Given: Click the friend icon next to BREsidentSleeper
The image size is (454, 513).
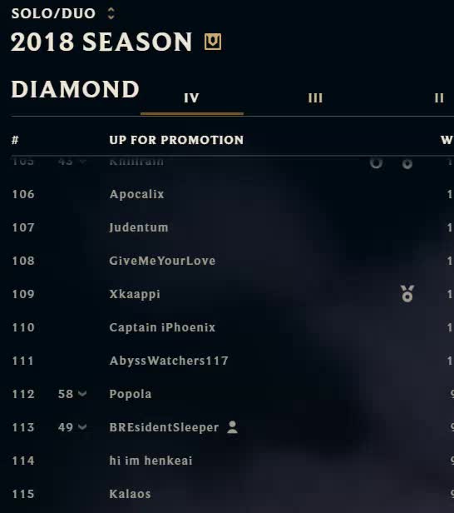Looking at the screenshot, I should [x=232, y=427].
